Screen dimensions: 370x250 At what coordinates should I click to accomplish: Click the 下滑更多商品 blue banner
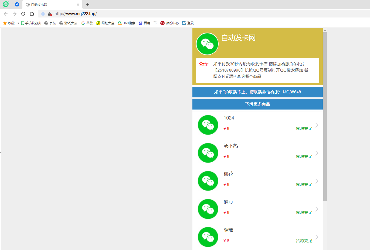pyautogui.click(x=257, y=104)
